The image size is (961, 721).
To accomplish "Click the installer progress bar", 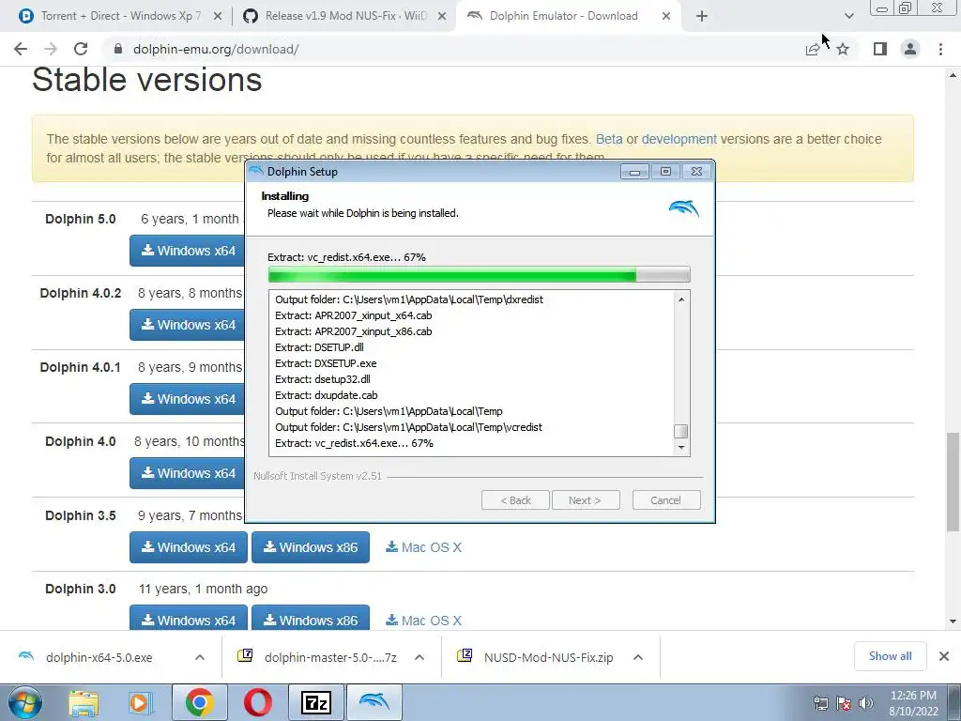I will coord(480,275).
